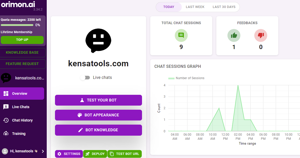
Task: Click the Live Chats person-message icon
Action: pos(6,107)
